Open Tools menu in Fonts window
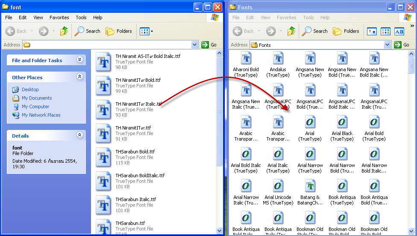This screenshot has width=417, height=236. point(308,17)
